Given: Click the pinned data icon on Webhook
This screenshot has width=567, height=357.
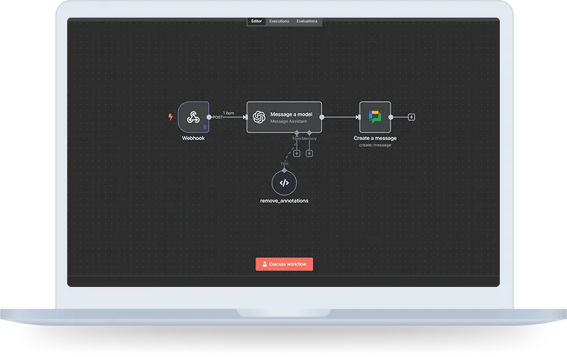Looking at the screenshot, I should [205, 128].
